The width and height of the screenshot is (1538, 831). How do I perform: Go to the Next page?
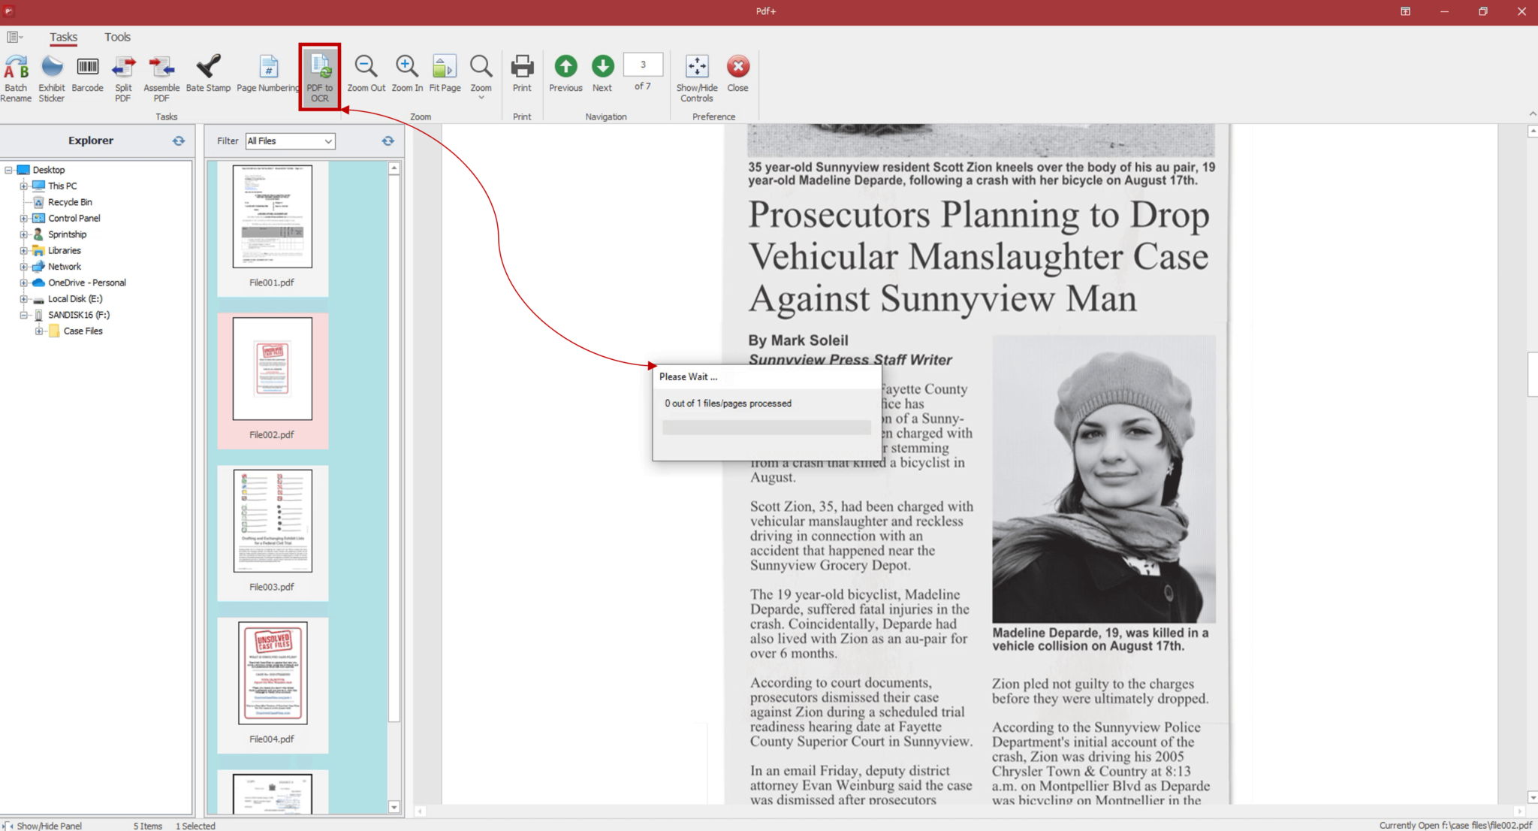pyautogui.click(x=602, y=74)
